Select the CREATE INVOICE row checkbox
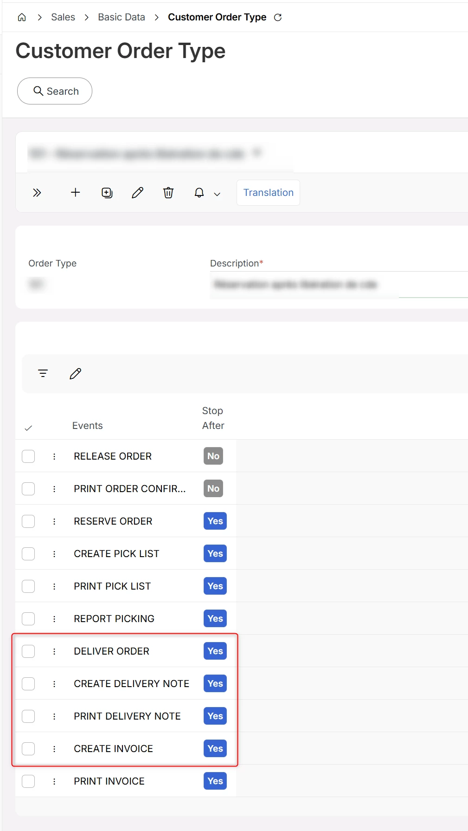The width and height of the screenshot is (468, 831). click(28, 749)
